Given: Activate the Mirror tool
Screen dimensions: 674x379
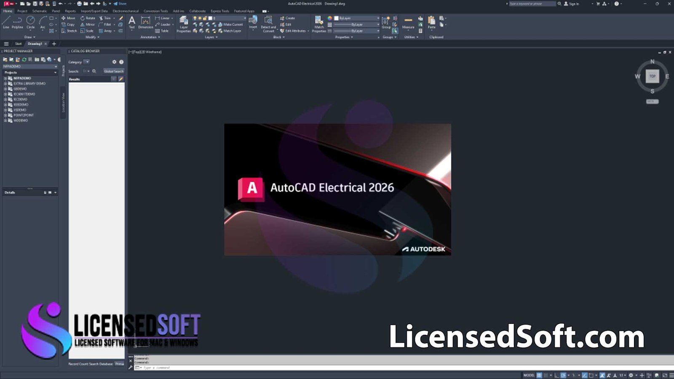Looking at the screenshot, I should (88, 24).
